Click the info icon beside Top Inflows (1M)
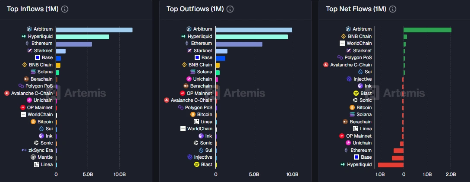The height and width of the screenshot is (182, 470). (65, 9)
